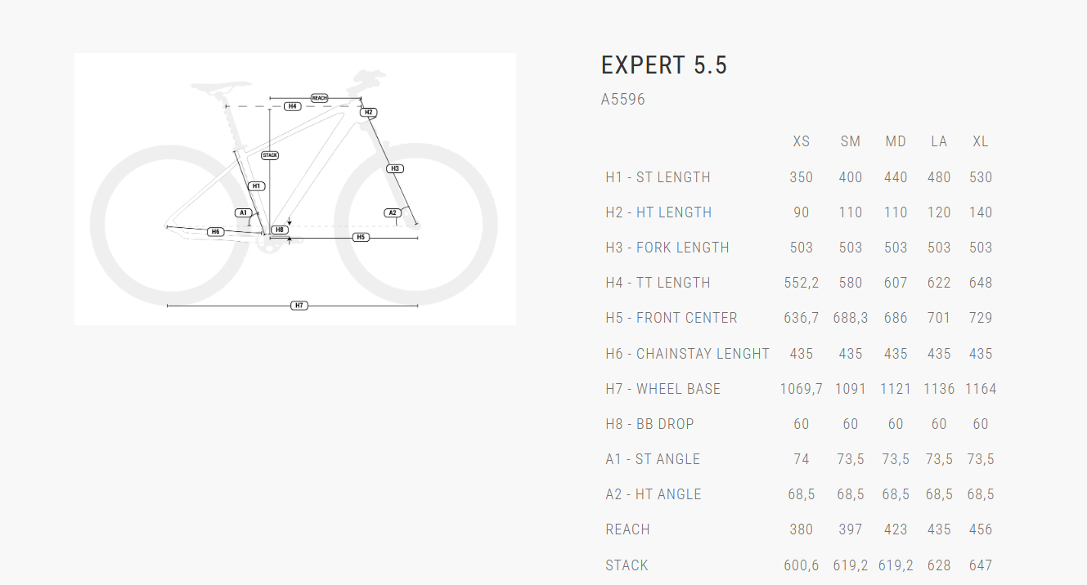Select the XS size column header
The image size is (1087, 585).
click(x=802, y=141)
